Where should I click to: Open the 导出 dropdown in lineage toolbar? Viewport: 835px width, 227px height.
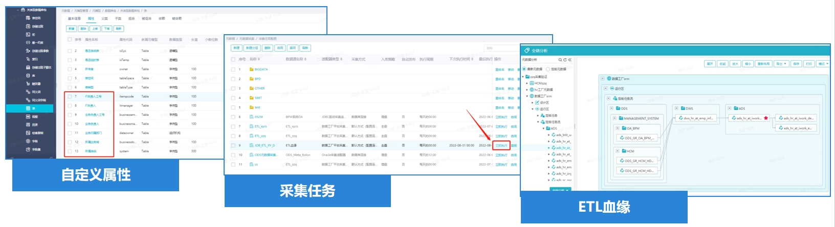click(x=781, y=64)
